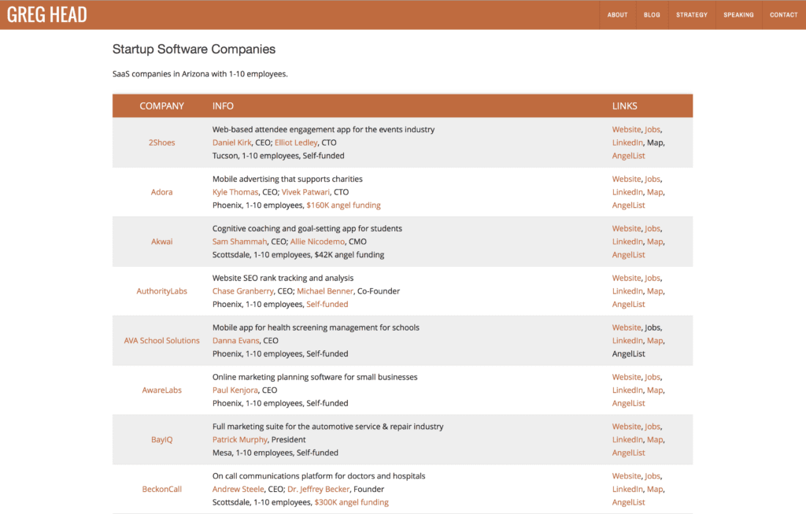
Task: Open the AVA School Solutions link
Action: point(162,340)
